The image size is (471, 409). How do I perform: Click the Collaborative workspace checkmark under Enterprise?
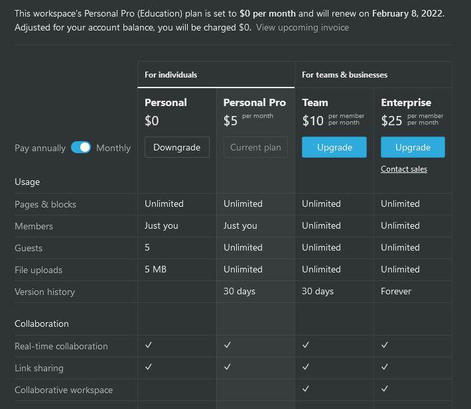point(385,389)
